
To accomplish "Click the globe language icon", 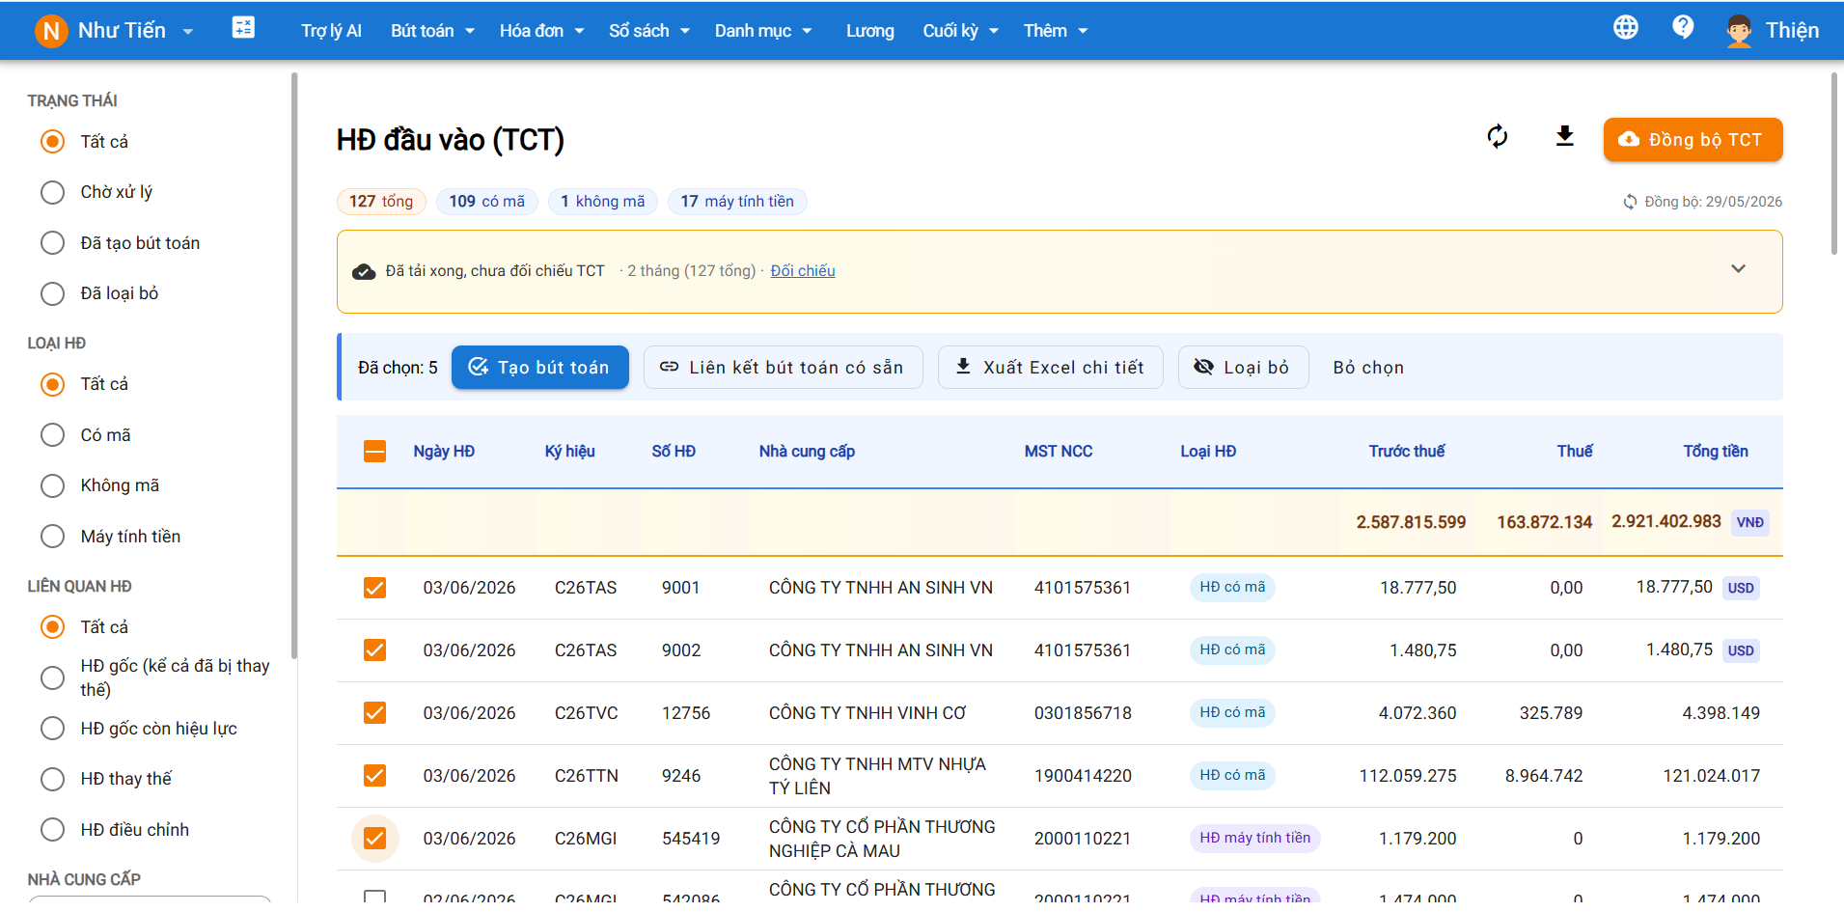I will tap(1626, 28).
